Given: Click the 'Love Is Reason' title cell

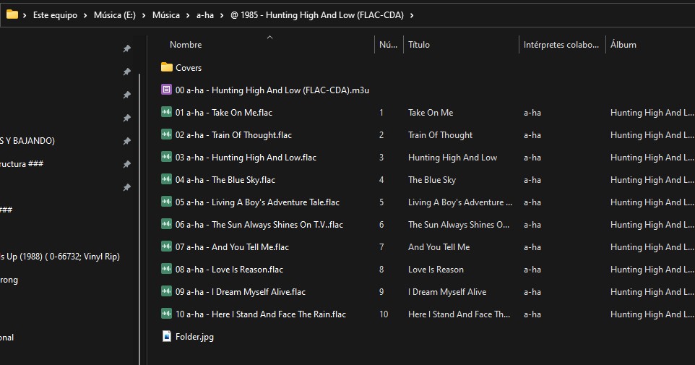Looking at the screenshot, I should [x=436, y=269].
